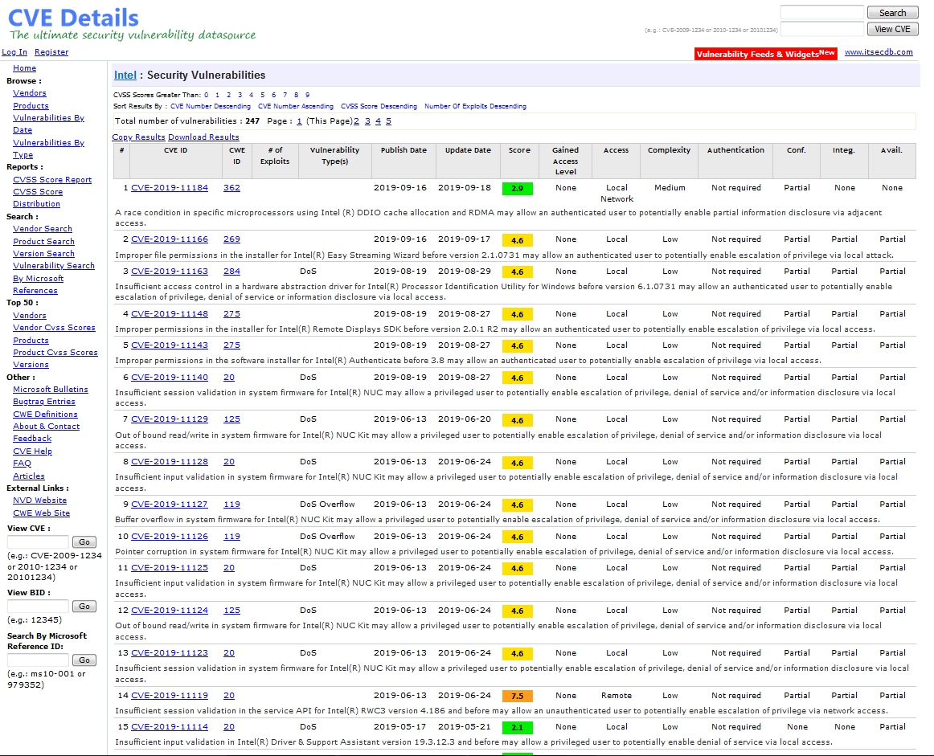934x756 pixels.
Task: Open Microsoft Bulletins link
Action: click(51, 389)
